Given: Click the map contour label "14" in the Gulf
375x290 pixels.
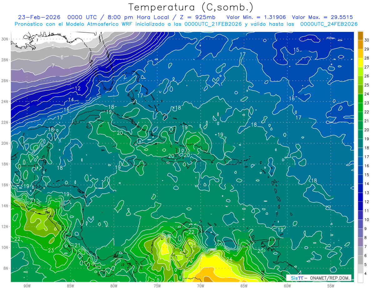Looking at the screenshot, I should (71, 100).
